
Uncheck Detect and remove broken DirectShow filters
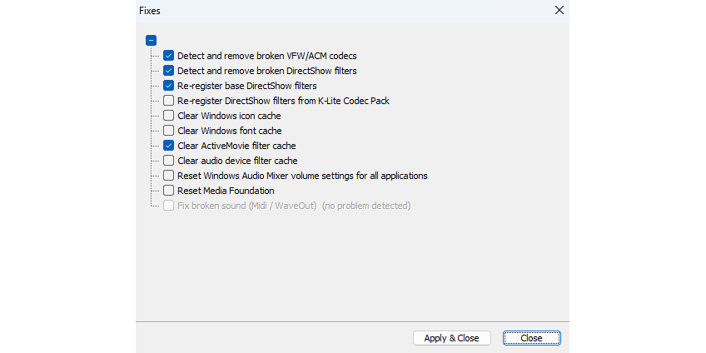click(169, 71)
